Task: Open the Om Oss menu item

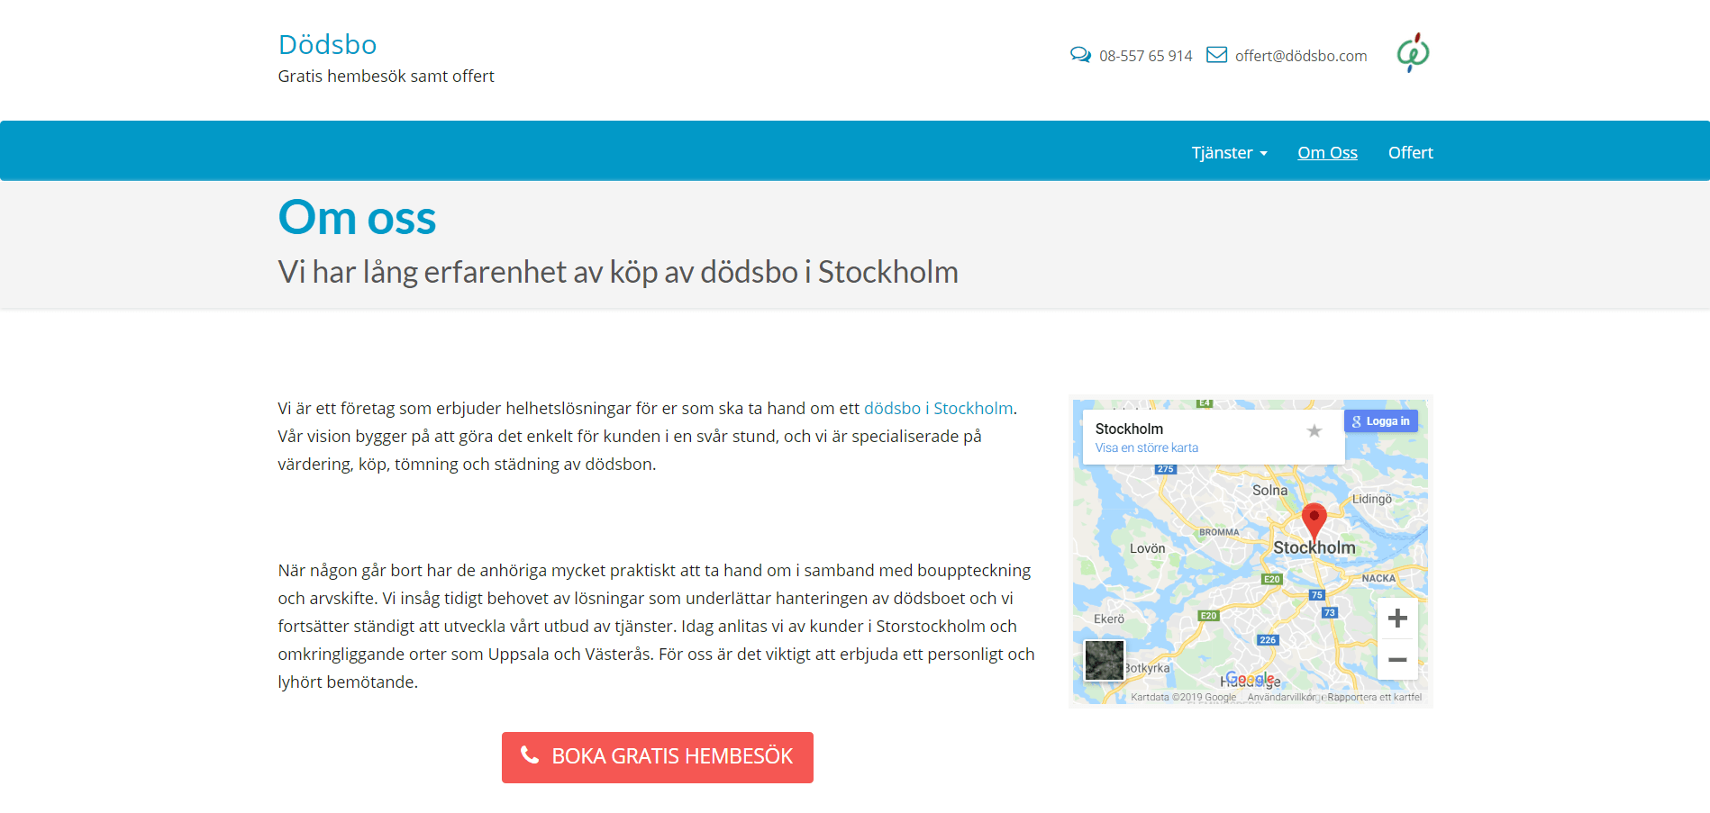Action: (1327, 153)
